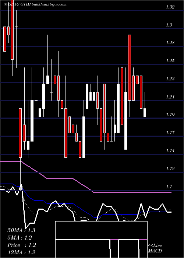Click the 1.21 price axis label
Screen dimensions: 184x258
[x=170, y=97]
